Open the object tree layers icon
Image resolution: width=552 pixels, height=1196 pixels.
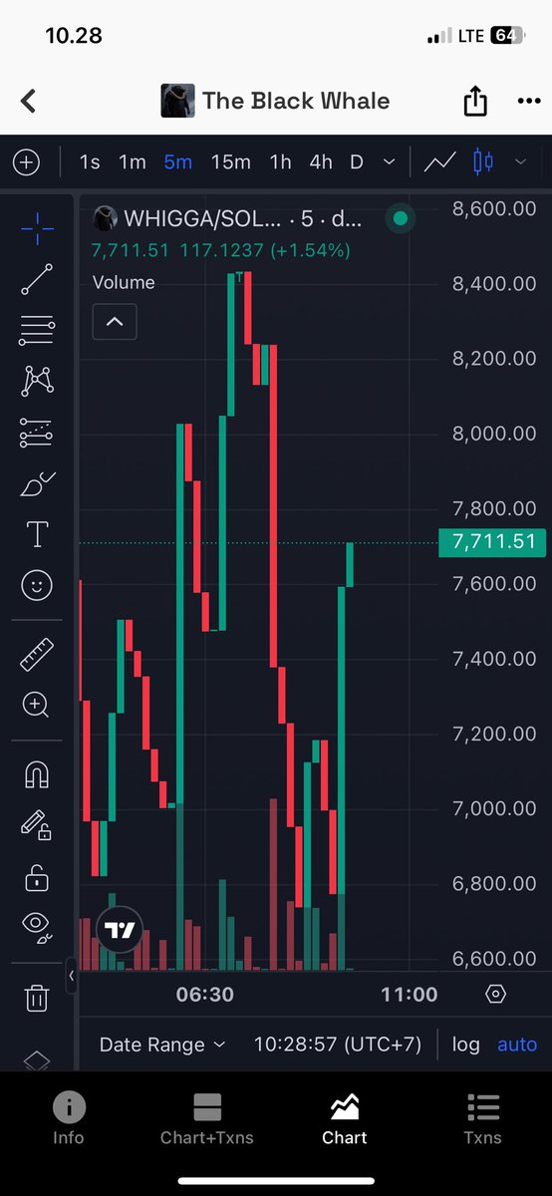point(37,1060)
